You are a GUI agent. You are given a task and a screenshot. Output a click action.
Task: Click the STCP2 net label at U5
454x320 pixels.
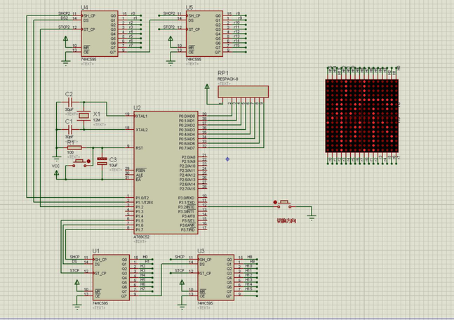click(x=169, y=27)
